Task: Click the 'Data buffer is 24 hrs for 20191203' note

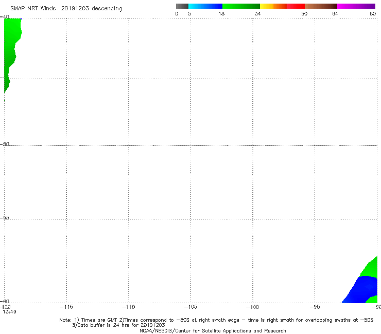Action: [118, 325]
